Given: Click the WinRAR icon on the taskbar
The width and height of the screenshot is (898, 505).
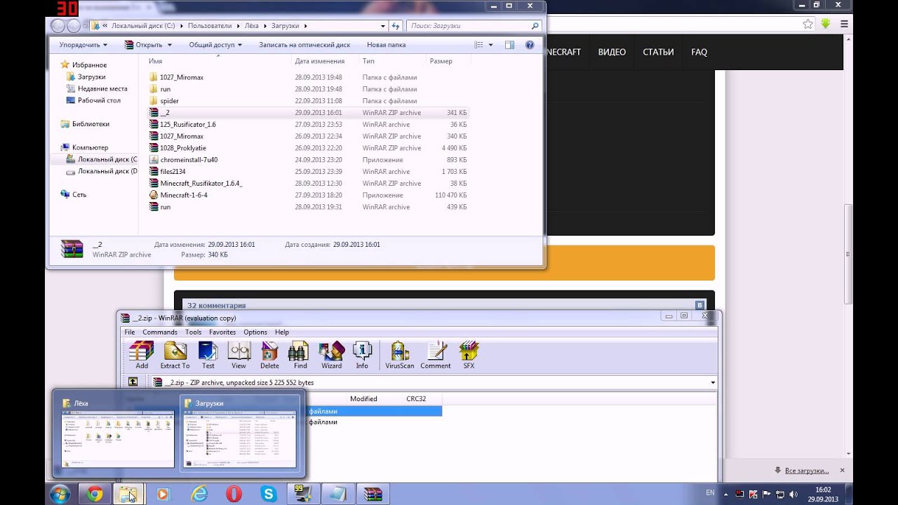Looking at the screenshot, I should pos(373,494).
